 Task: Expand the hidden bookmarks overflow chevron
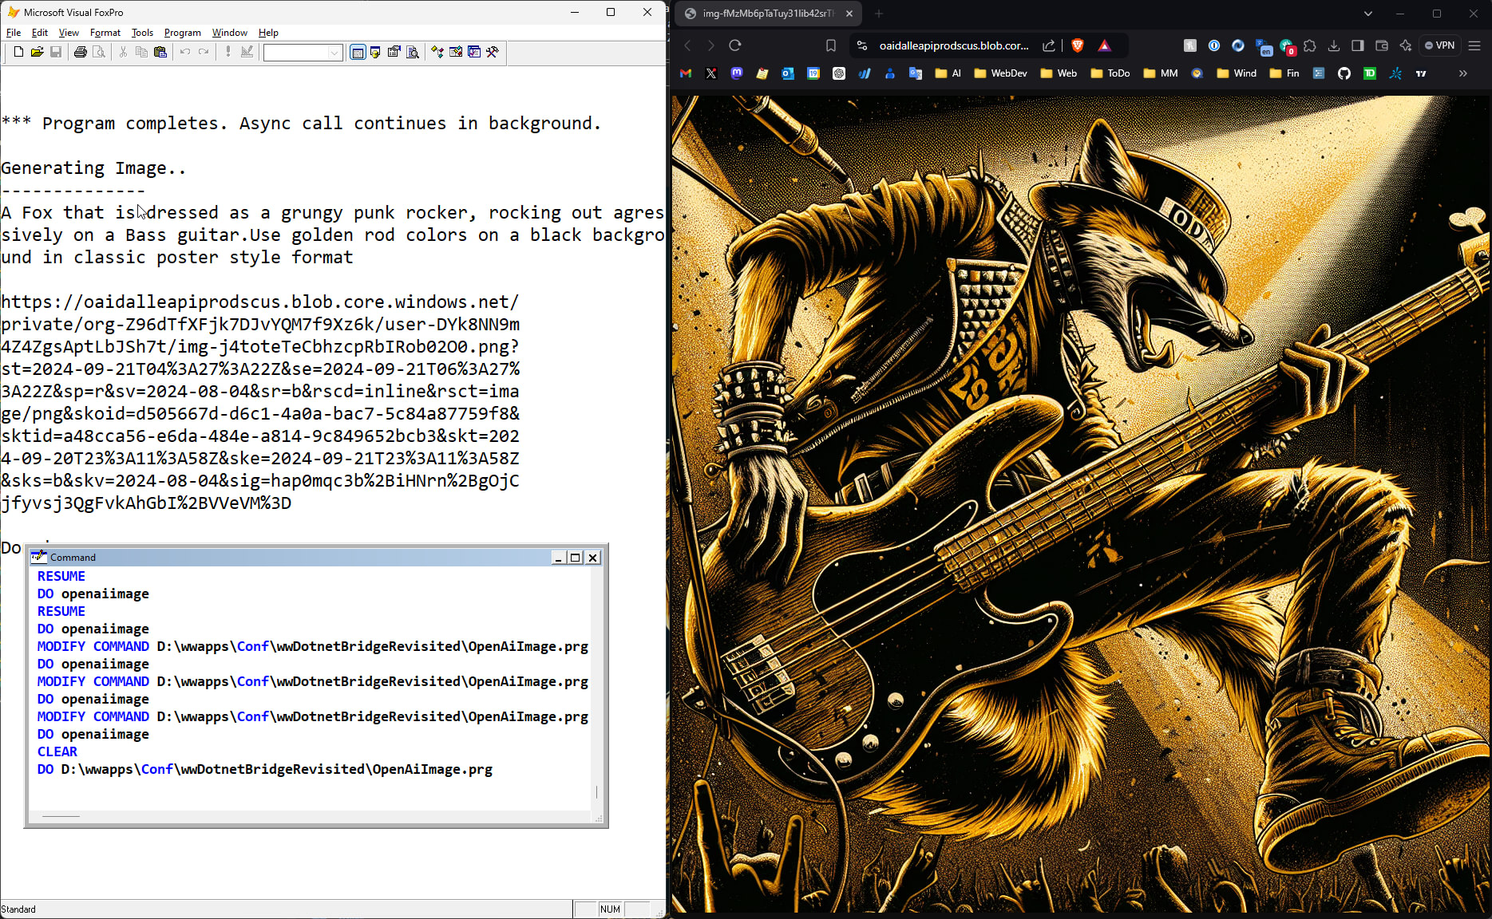1462,73
